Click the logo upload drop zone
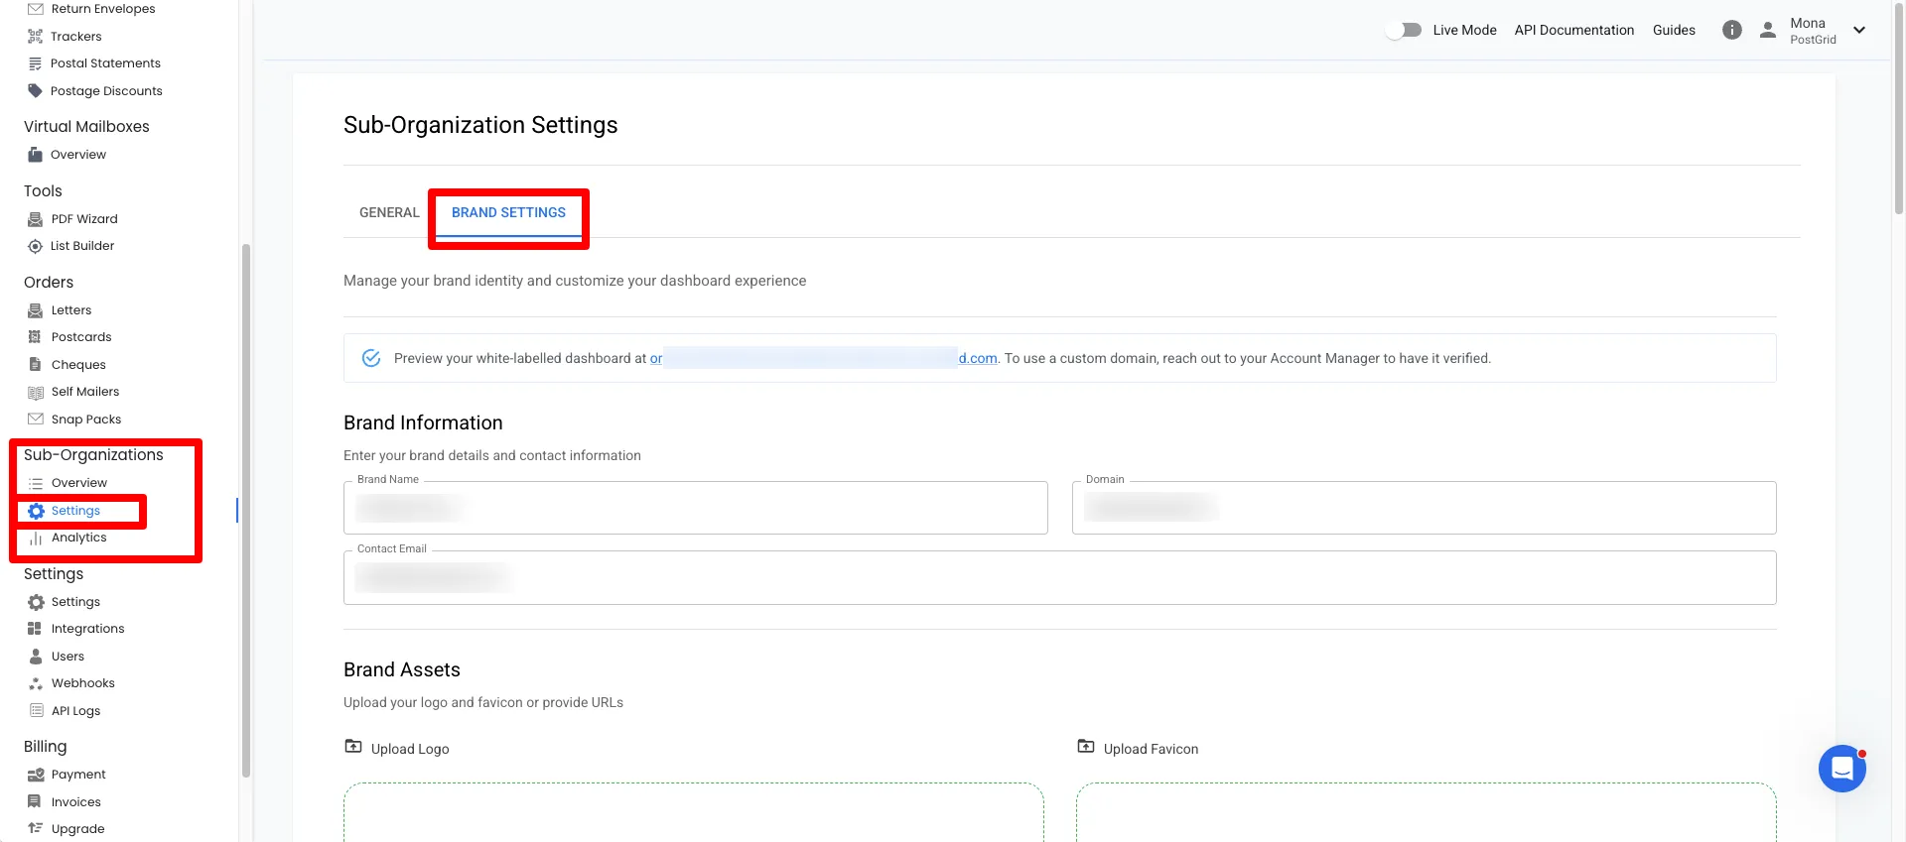Screen dimensions: 1906x842 point(694,812)
